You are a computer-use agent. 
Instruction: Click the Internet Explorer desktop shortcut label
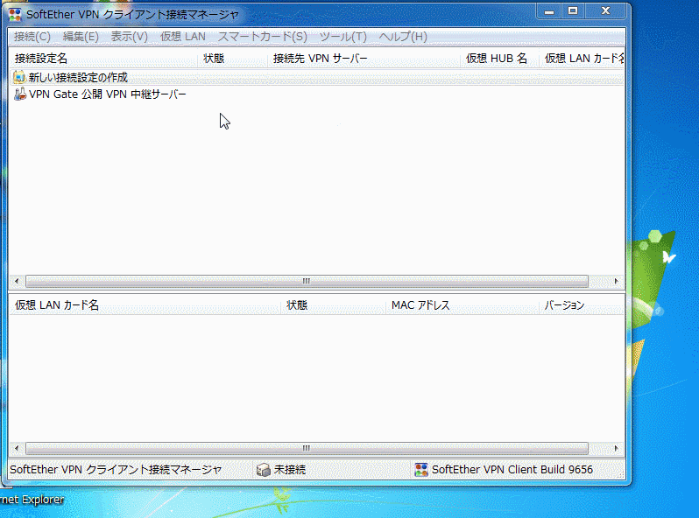32,500
